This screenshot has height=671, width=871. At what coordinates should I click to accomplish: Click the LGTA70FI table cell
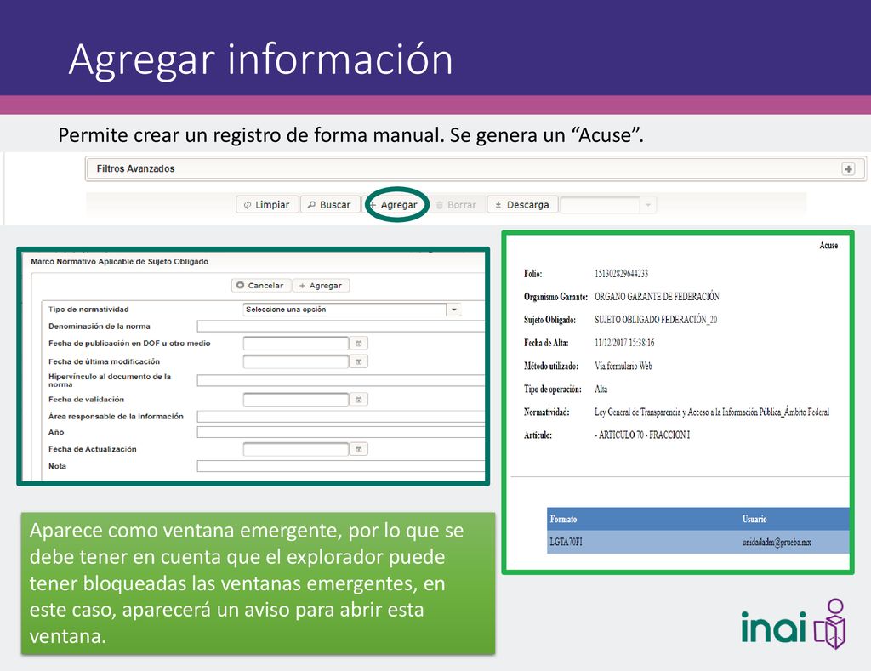coord(566,542)
